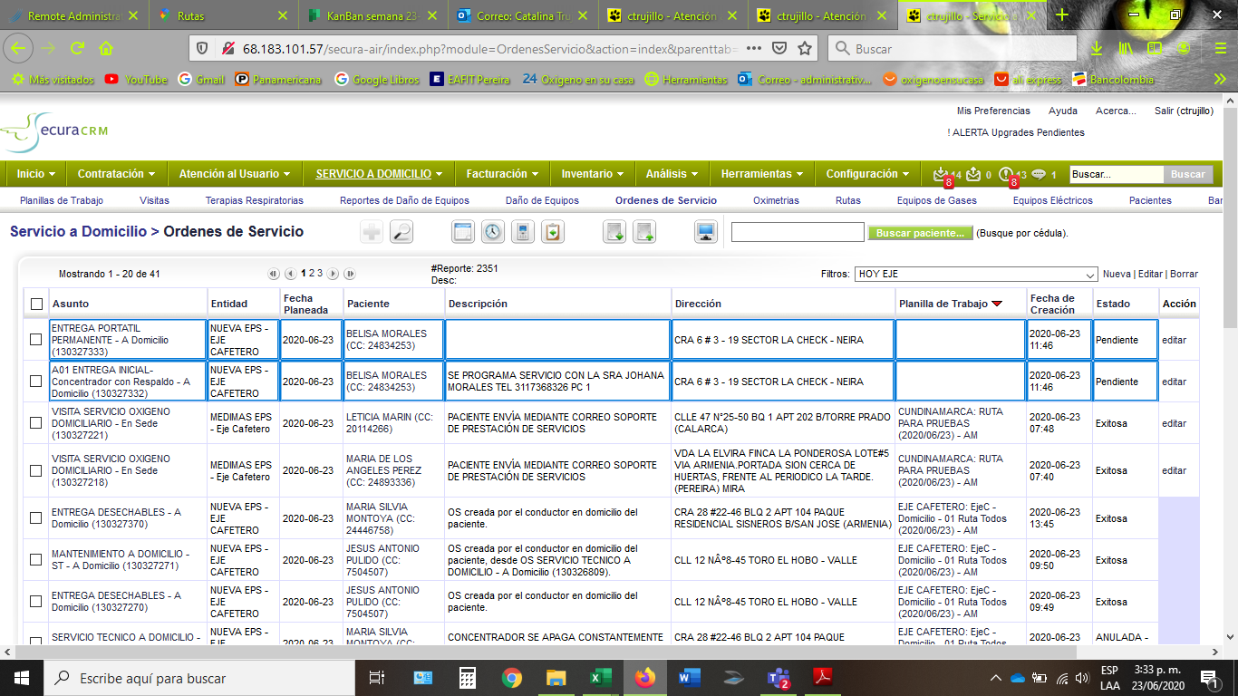The image size is (1238, 696).
Task: Expand the Facturación menu
Action: coord(502,174)
